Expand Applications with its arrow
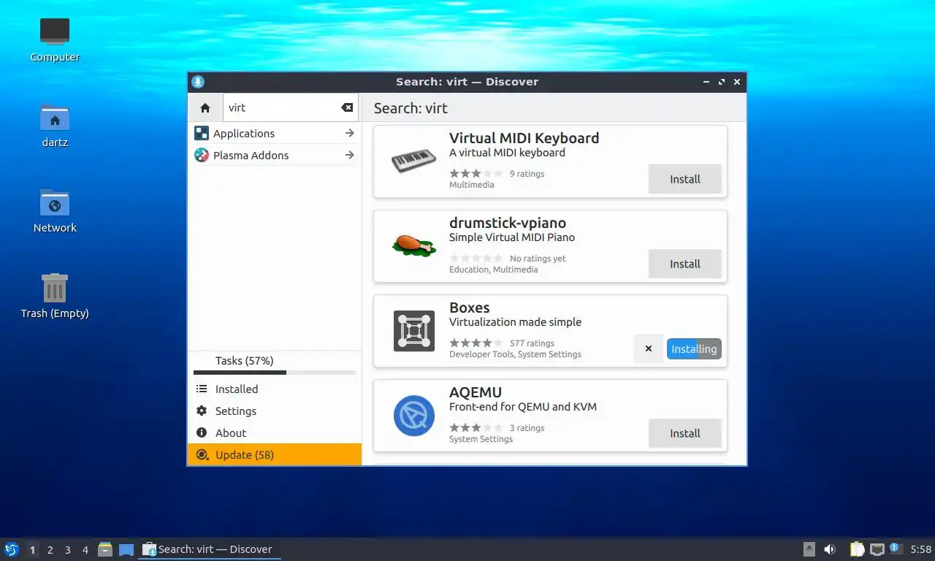Image resolution: width=935 pixels, height=561 pixels. 349,133
